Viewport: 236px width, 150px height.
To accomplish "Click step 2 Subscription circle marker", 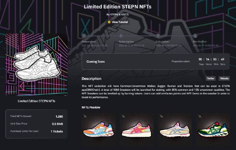I will coord(121,36).
